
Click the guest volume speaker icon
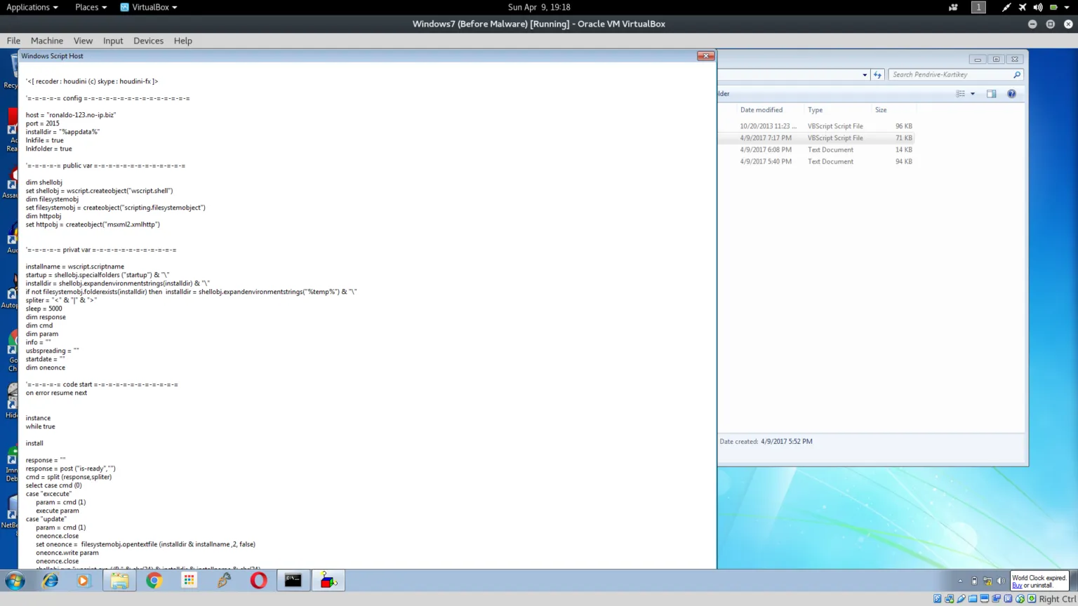point(1001,581)
